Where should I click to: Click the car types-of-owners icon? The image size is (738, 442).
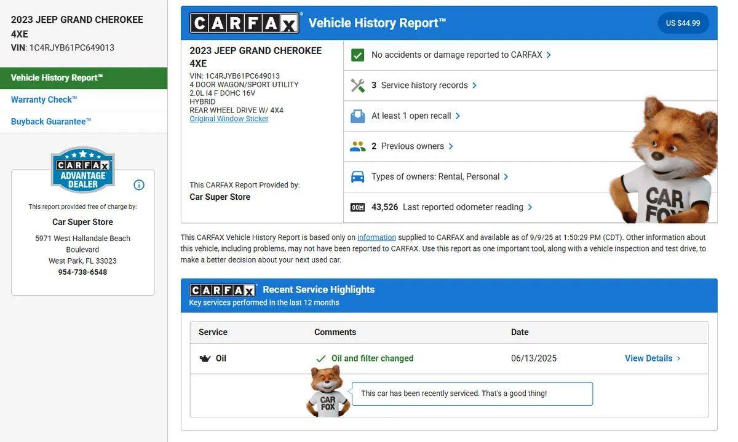click(357, 176)
